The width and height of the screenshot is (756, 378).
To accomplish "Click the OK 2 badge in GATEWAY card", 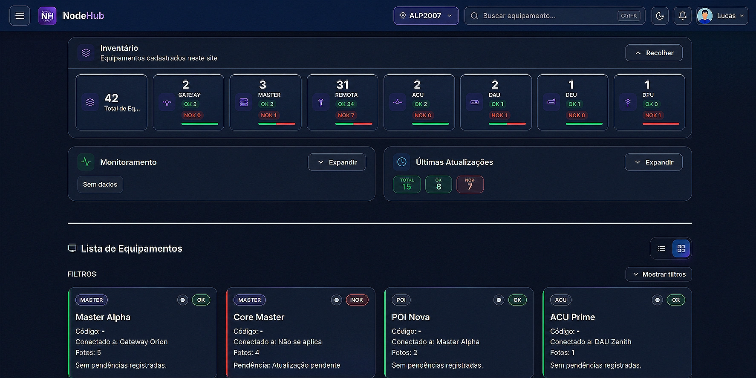I will coord(190,104).
